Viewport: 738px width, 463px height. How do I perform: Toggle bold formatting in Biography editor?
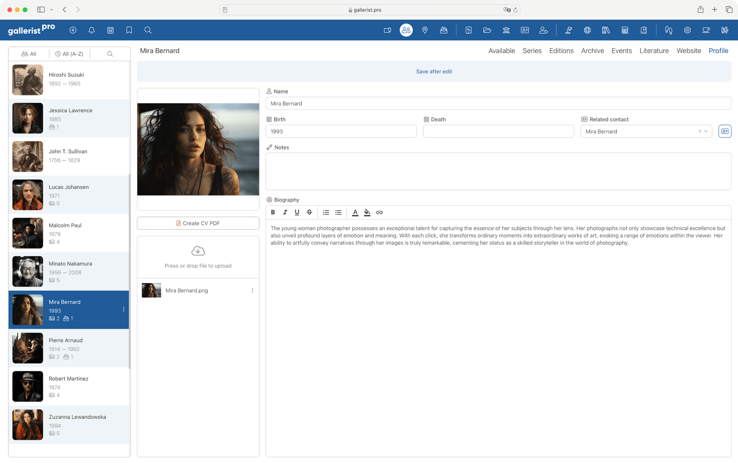[273, 213]
